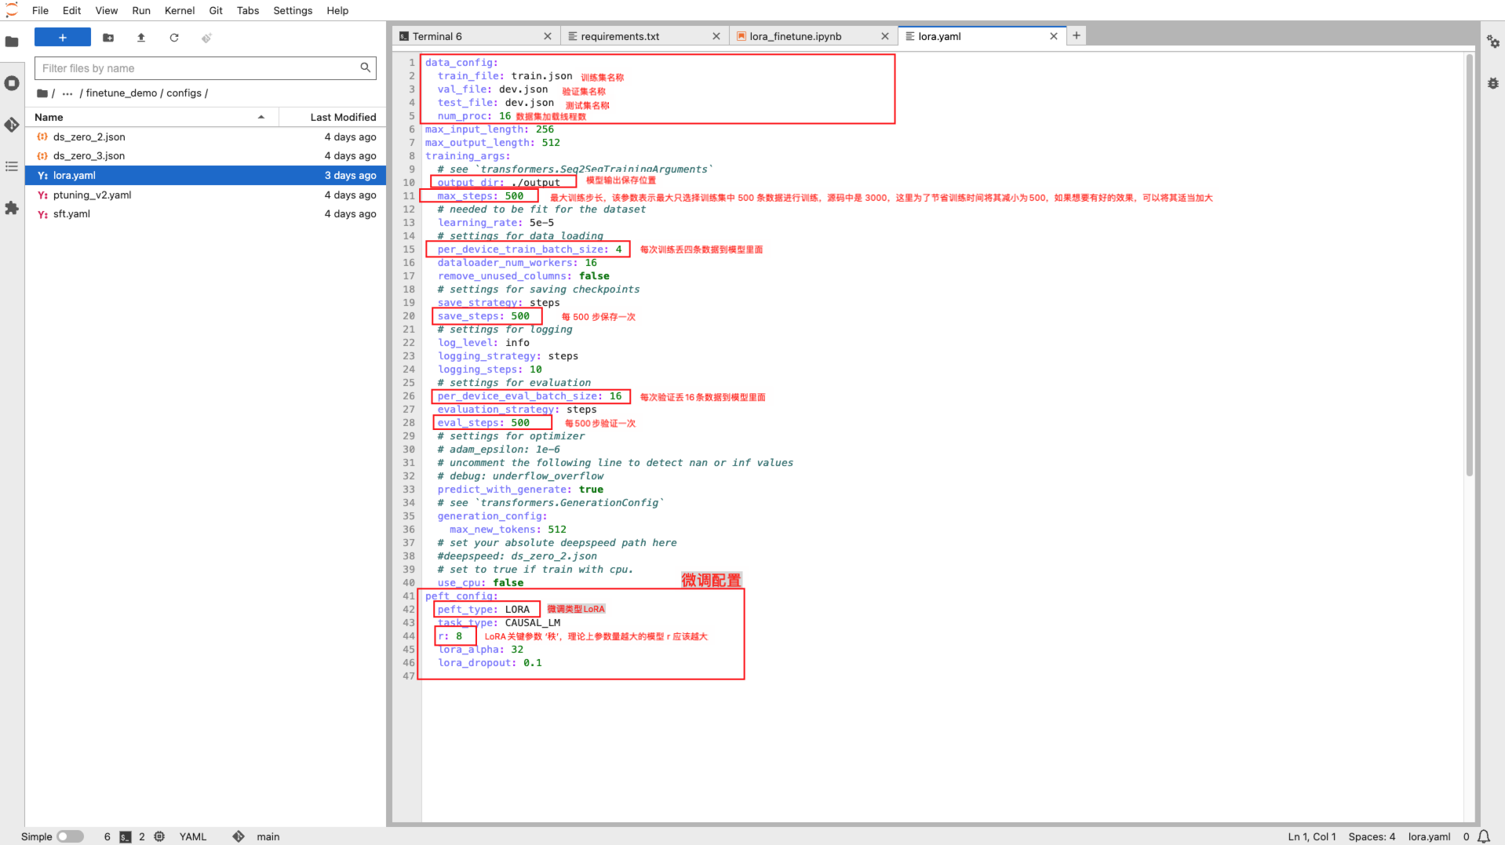The width and height of the screenshot is (1505, 845).
Task: Navigate to finetune_demo in breadcrumb
Action: (x=122, y=93)
